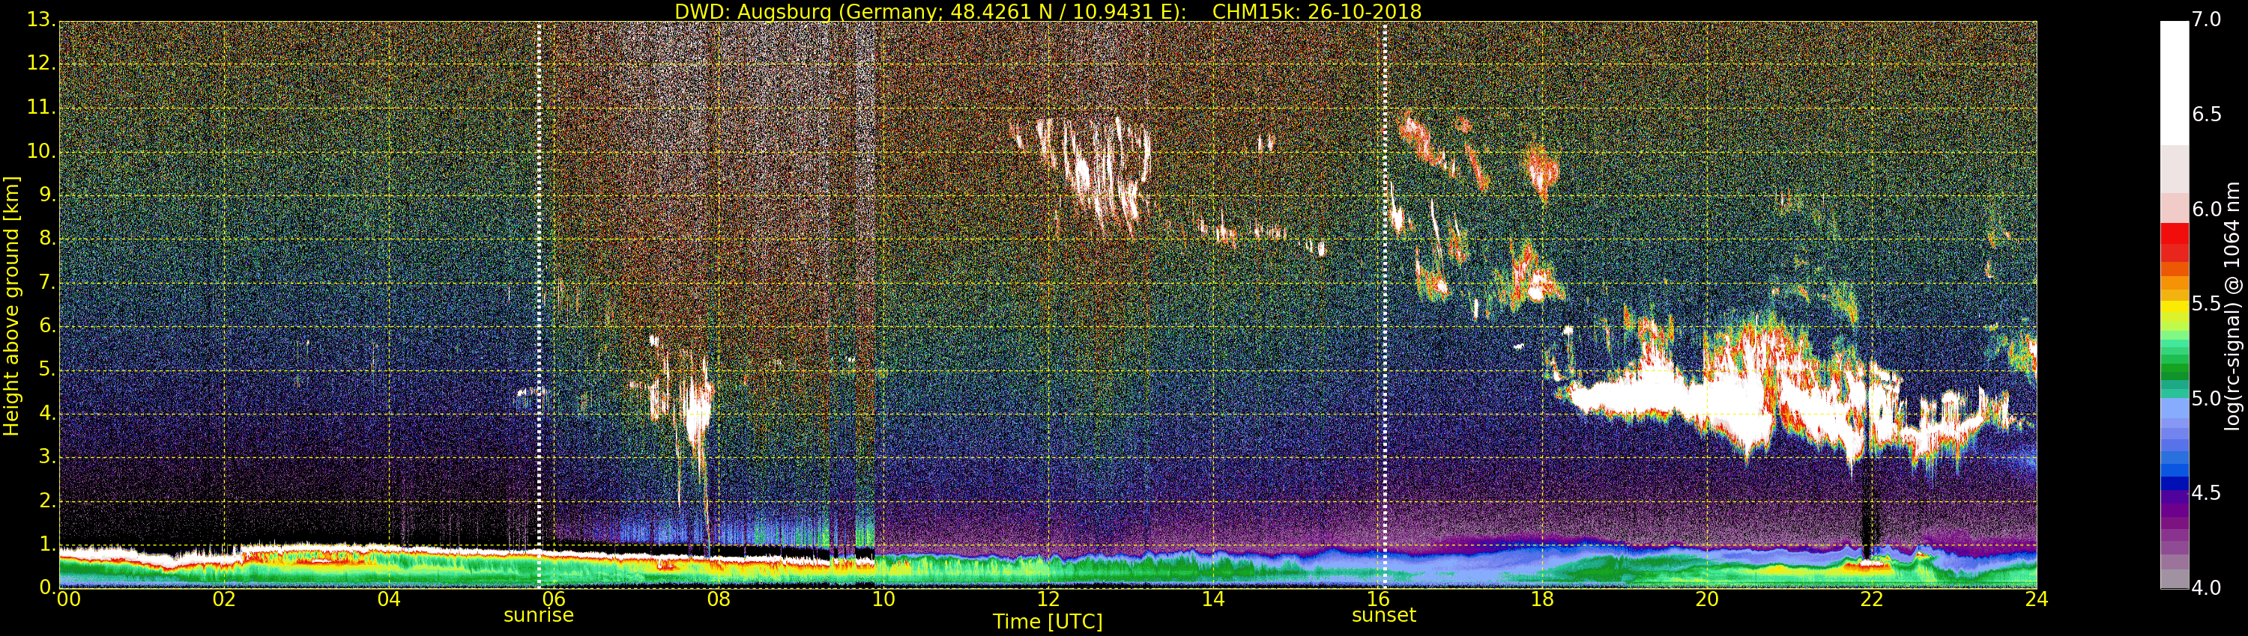2248x636 pixels.
Task: Click the 'Height above ground [km]' axis label
Action: [11, 306]
